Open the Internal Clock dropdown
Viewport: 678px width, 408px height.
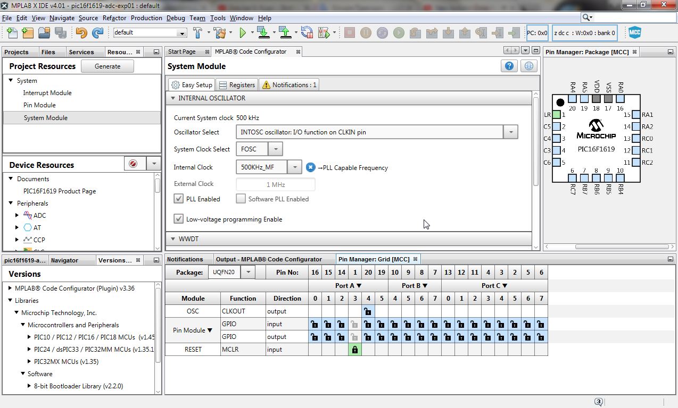[x=295, y=166]
